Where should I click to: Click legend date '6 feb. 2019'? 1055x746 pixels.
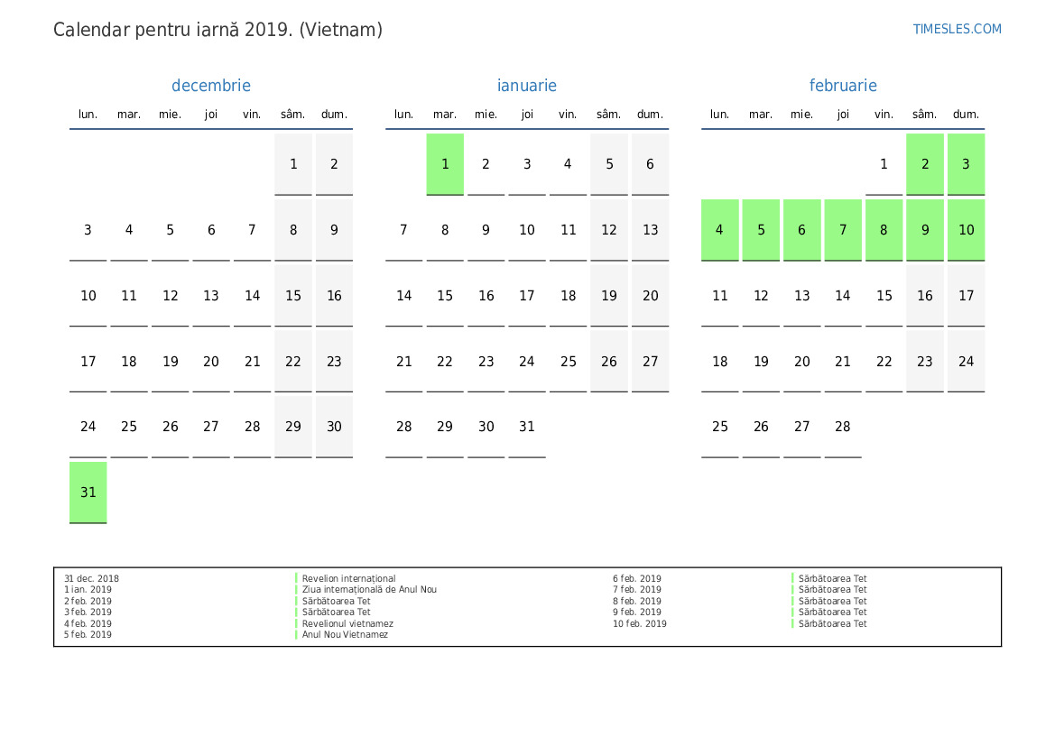636,578
